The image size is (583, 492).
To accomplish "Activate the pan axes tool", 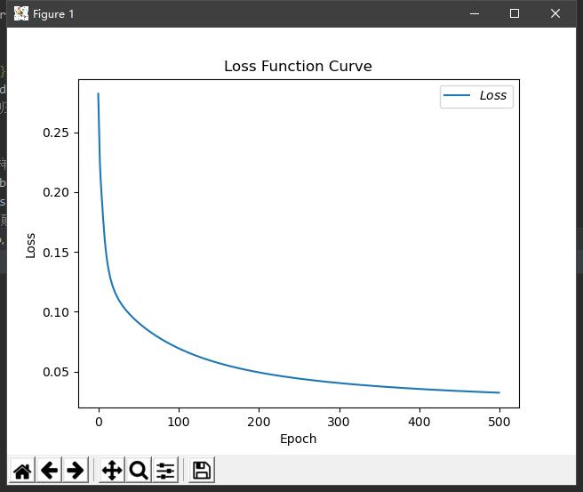I will coord(112,471).
